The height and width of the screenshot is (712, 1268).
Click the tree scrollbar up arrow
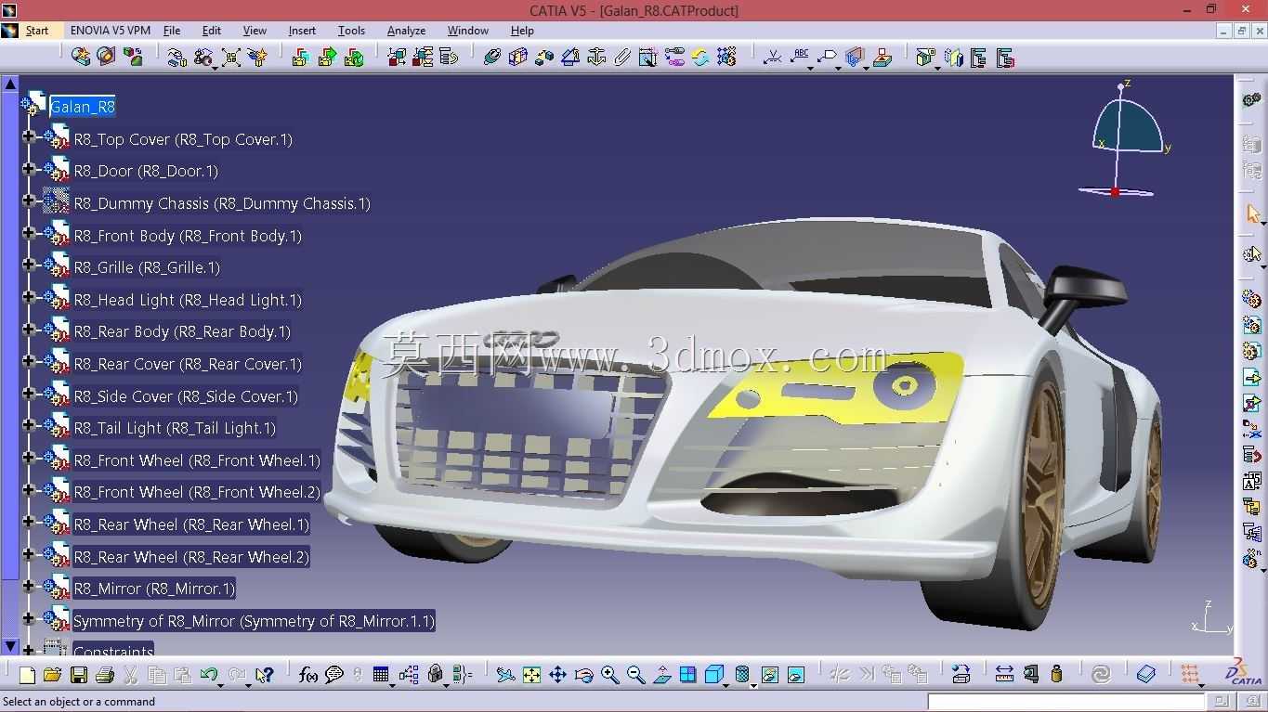tap(10, 84)
